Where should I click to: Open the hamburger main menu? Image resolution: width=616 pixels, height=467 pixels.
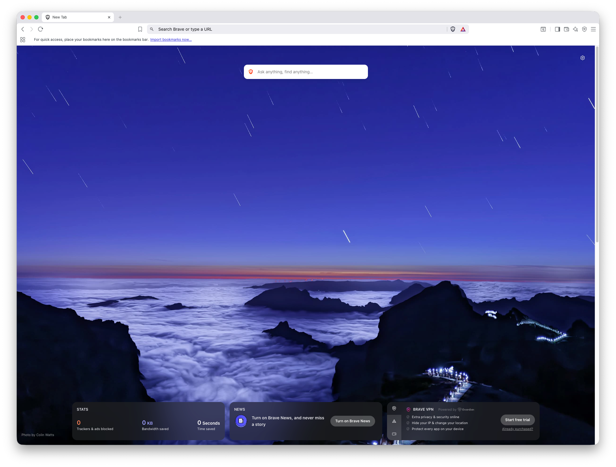coord(593,29)
